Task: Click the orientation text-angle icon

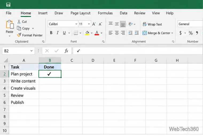Action: click(130, 24)
